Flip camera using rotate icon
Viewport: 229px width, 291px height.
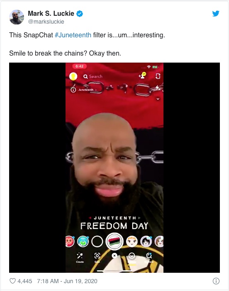click(158, 76)
